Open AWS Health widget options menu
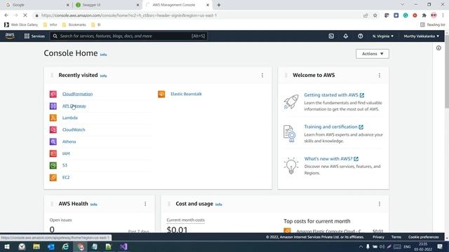Viewport: 449px width, 252px height. pos(145,204)
